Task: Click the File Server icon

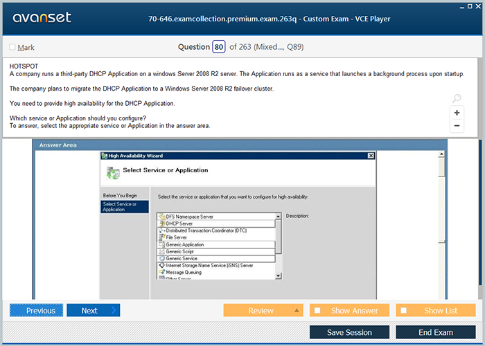Action: [x=161, y=237]
